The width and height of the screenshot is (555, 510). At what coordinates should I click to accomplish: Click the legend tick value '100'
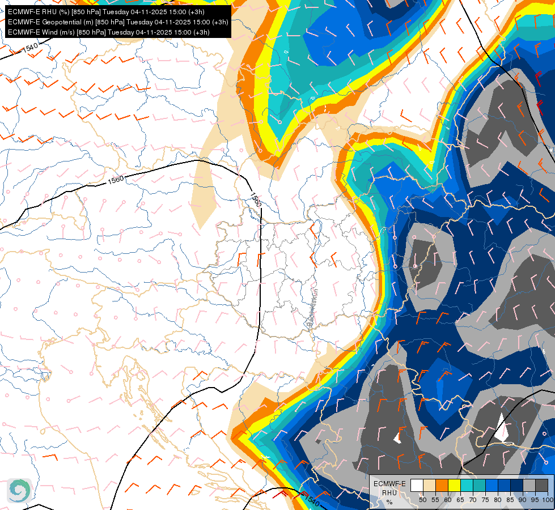pyautogui.click(x=548, y=500)
